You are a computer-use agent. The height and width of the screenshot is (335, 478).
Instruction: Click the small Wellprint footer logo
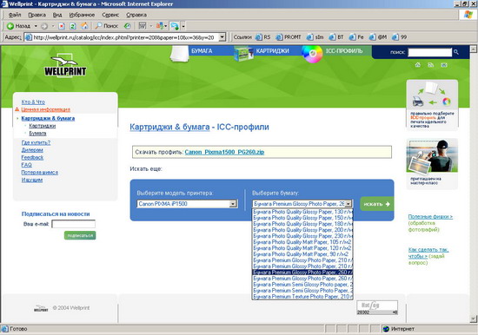pyautogui.click(x=41, y=308)
